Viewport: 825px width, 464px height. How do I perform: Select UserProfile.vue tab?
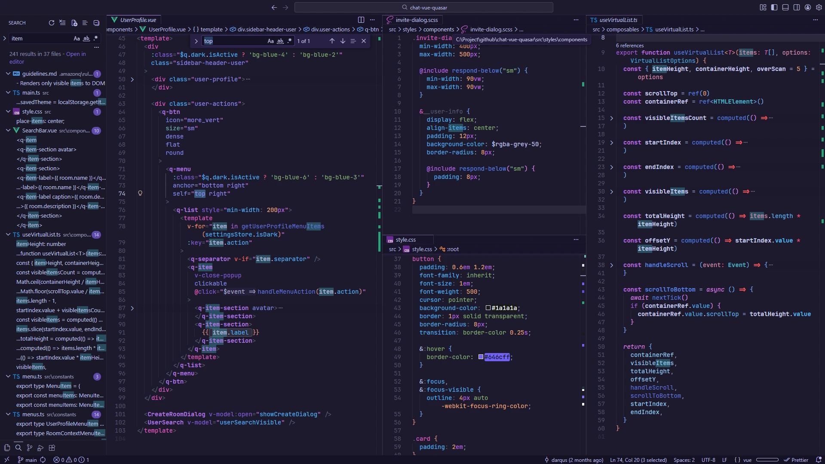(x=134, y=20)
